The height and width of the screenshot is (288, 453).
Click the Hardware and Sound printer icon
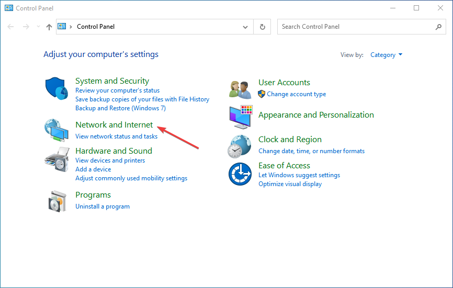point(57,159)
